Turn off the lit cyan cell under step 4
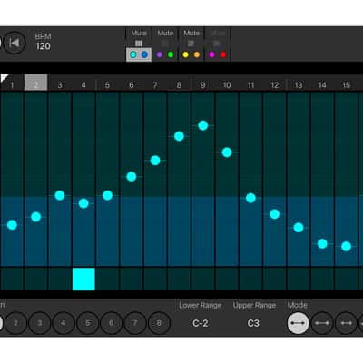The width and height of the screenshot is (363, 363). (83, 279)
